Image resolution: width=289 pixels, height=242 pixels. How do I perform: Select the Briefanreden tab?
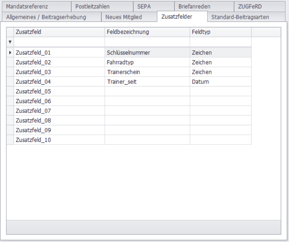[x=194, y=6]
